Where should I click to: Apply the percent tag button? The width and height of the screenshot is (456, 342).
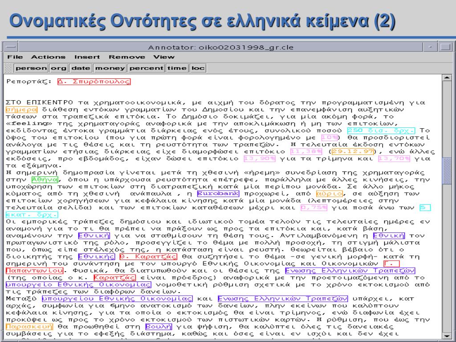click(146, 68)
